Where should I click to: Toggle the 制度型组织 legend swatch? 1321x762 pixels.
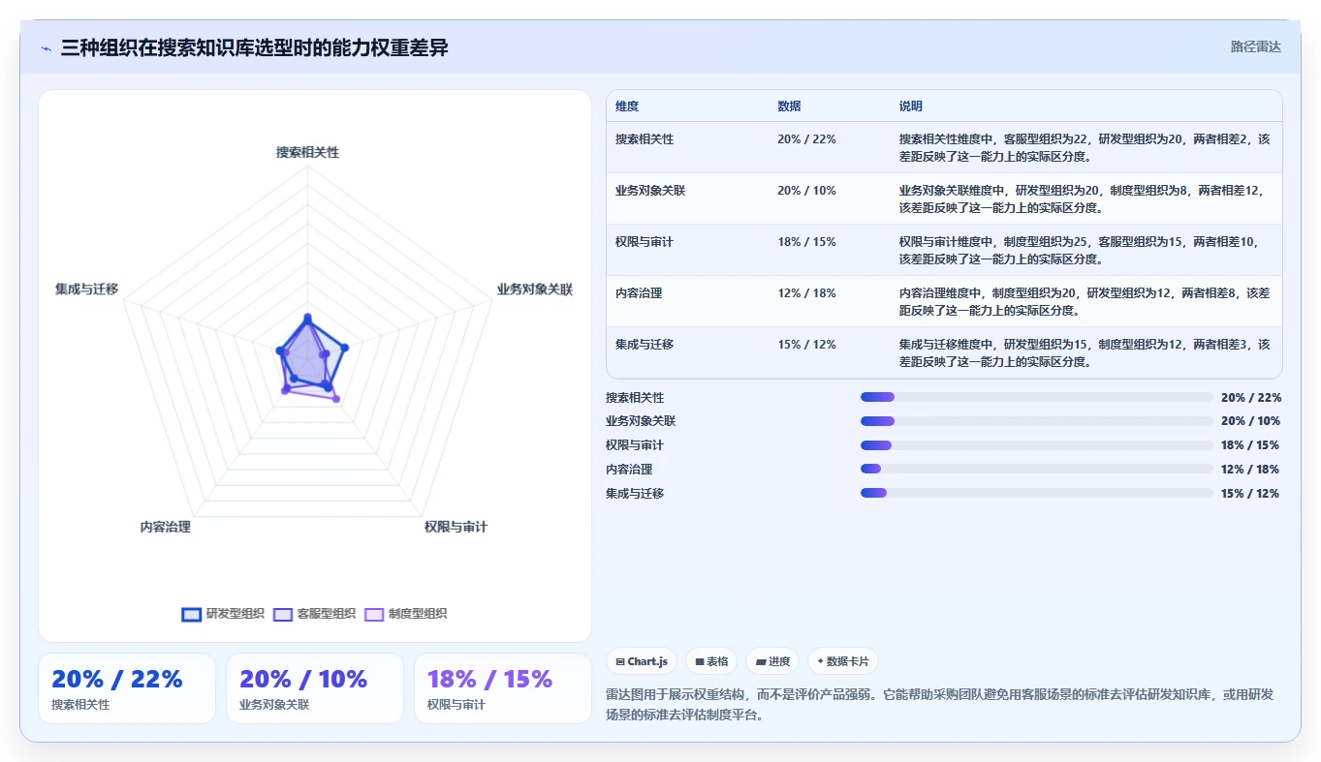(374, 614)
